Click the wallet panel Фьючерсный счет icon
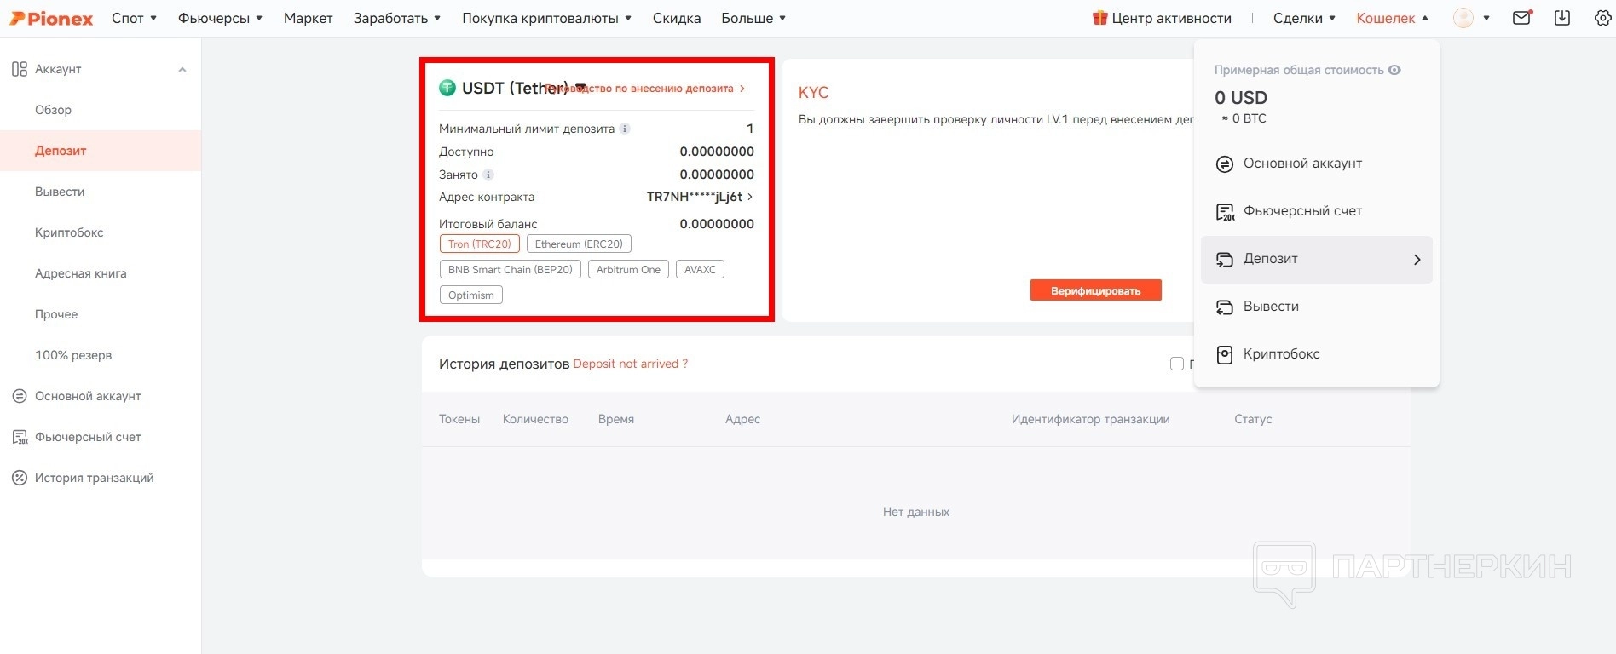The height and width of the screenshot is (654, 1616). (1225, 212)
